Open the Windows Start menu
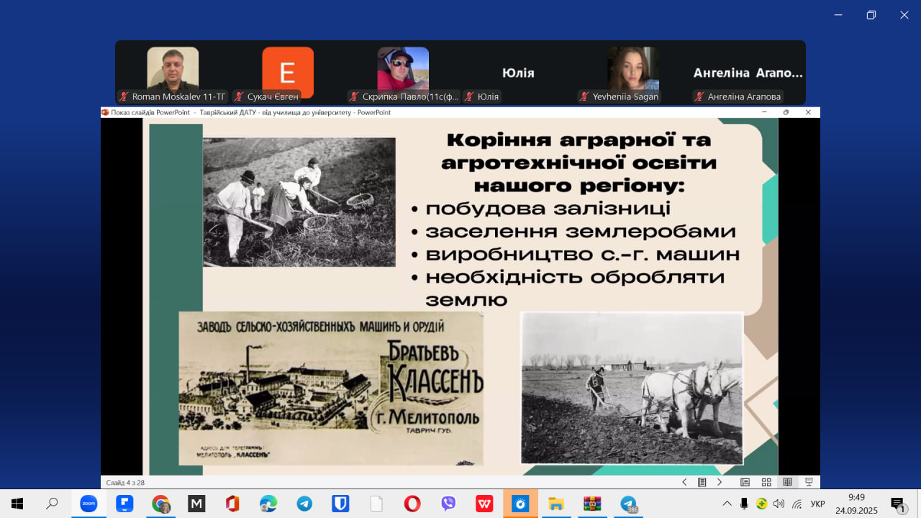The width and height of the screenshot is (921, 518). pyautogui.click(x=17, y=504)
